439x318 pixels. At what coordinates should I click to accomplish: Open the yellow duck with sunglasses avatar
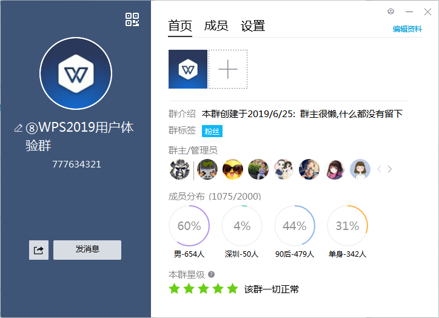233,169
